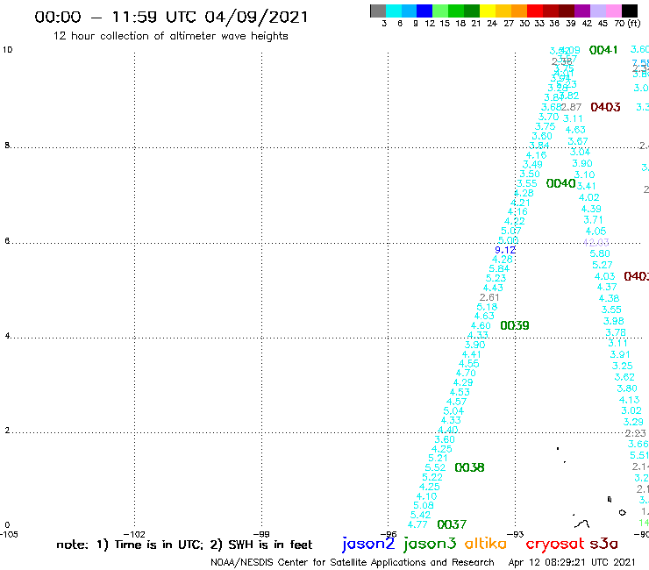This screenshot has width=649, height=570.
Task: Click the longitude axis label -93
Action: 516,534
